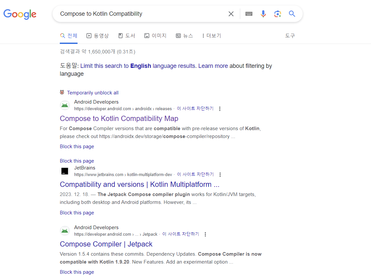Screen dimensions: 371x277
Task: Click Block this page under Compose Compiler snippet
Action: (77, 272)
